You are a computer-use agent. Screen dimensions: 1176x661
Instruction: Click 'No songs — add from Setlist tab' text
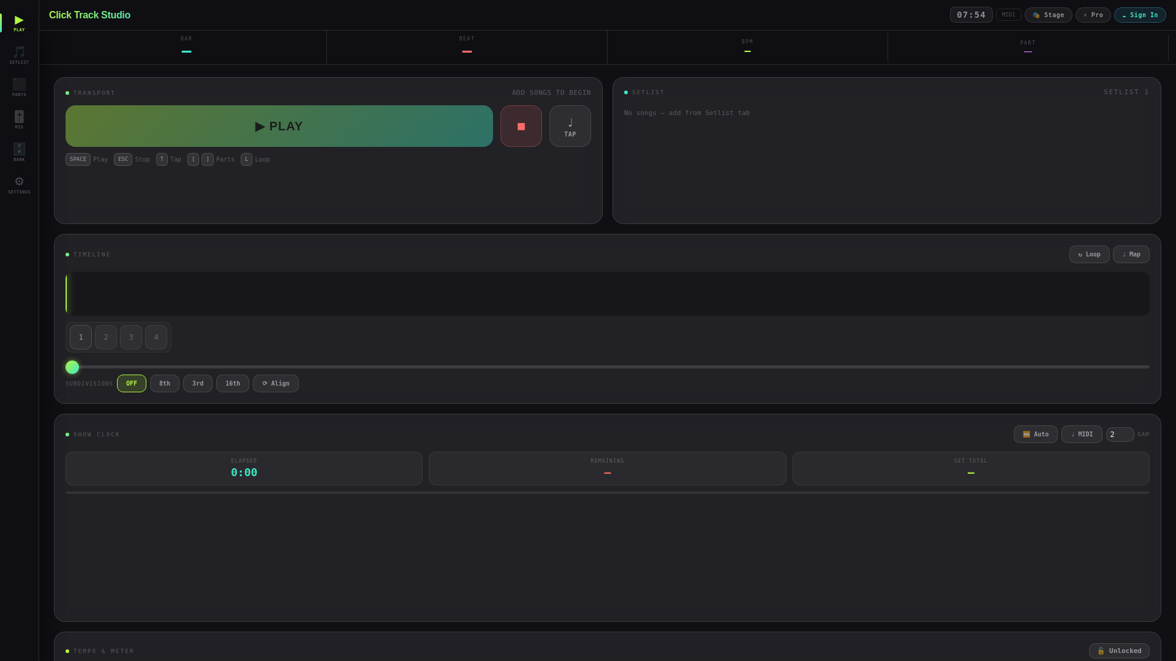pos(687,113)
